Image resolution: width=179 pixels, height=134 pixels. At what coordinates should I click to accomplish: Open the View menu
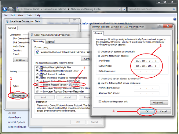(x=21, y=15)
